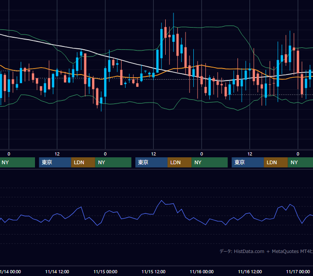Click the 11/16 12:00 time axis label
This screenshot has width=313, height=276.
pyautogui.click(x=250, y=271)
